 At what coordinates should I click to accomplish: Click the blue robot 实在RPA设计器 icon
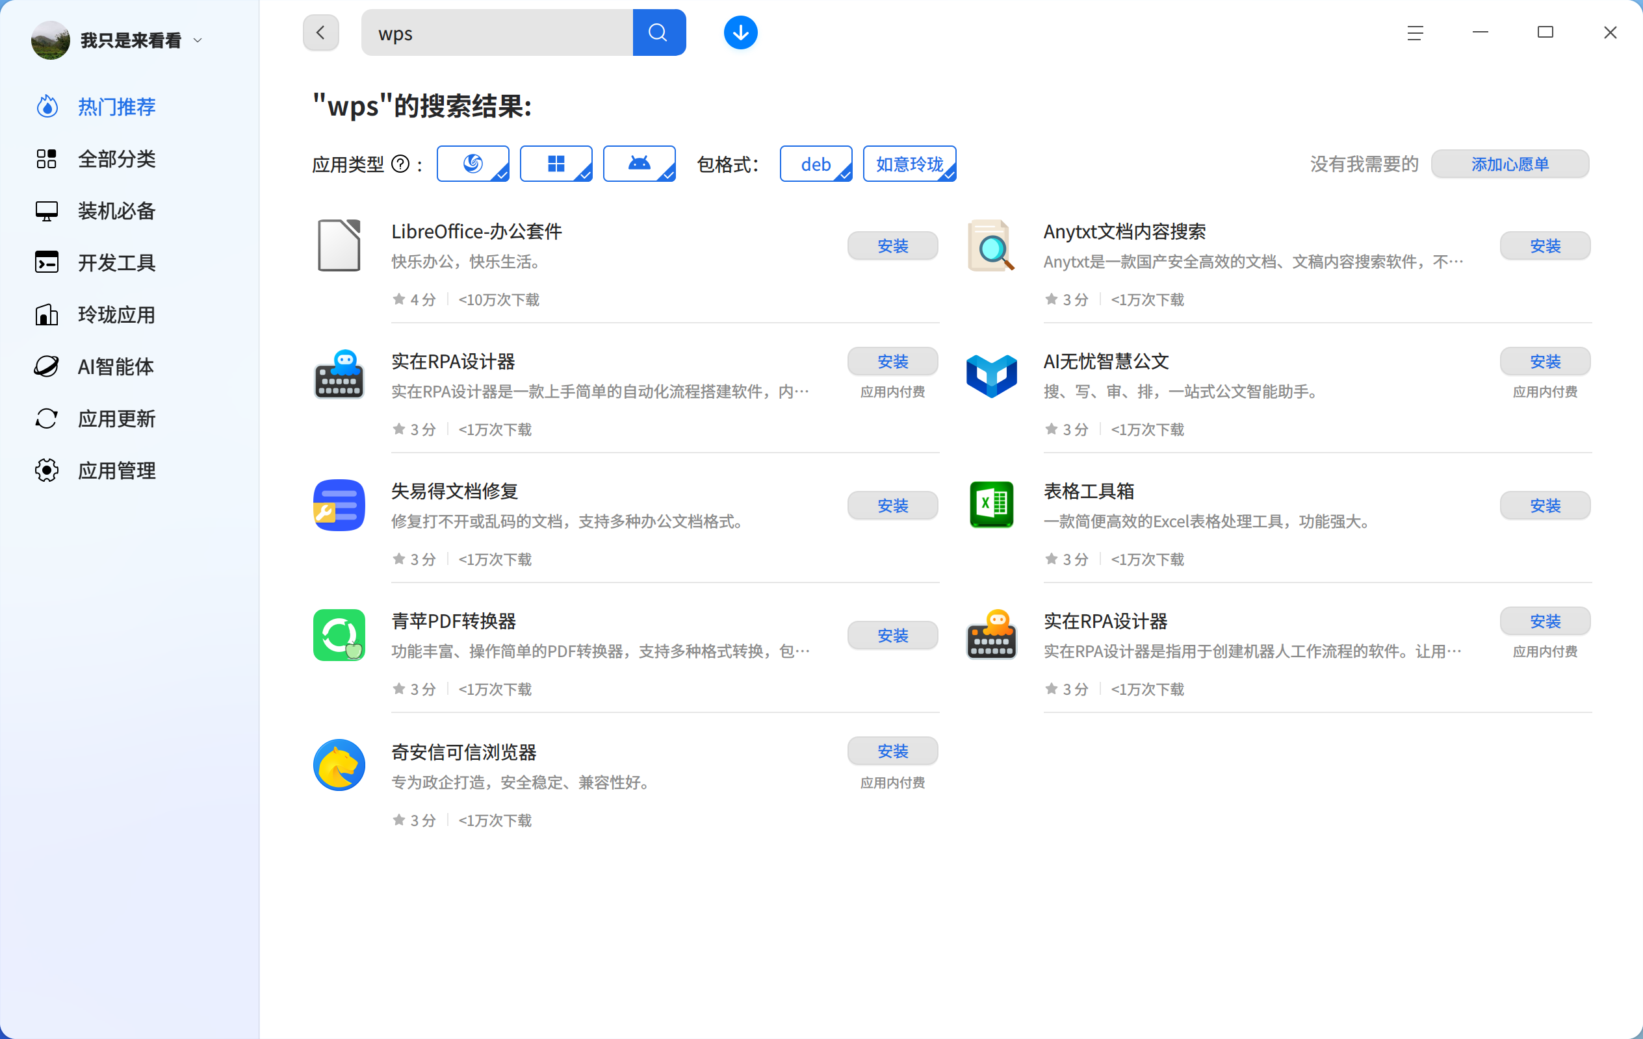point(339,375)
